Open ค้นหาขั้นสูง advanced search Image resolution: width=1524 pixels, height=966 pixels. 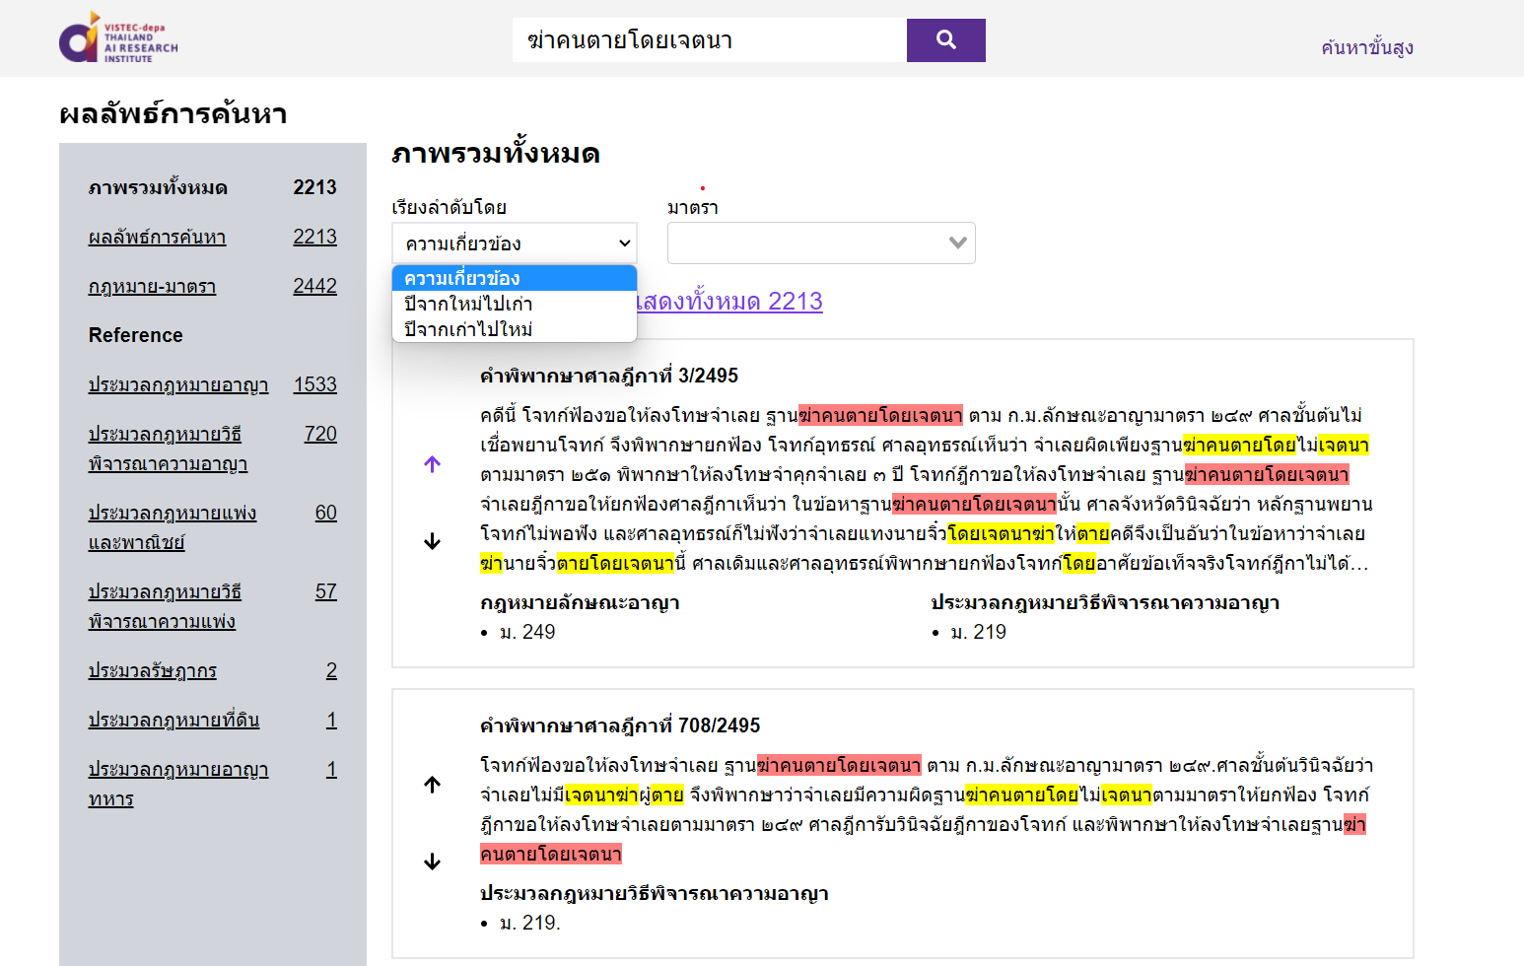point(1366,47)
